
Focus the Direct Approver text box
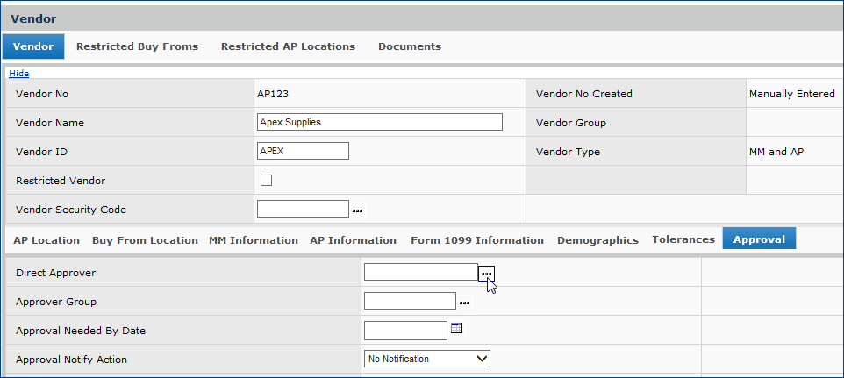coord(420,273)
